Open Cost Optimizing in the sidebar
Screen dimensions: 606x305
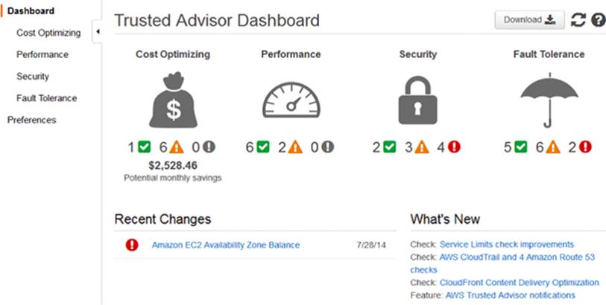point(48,33)
